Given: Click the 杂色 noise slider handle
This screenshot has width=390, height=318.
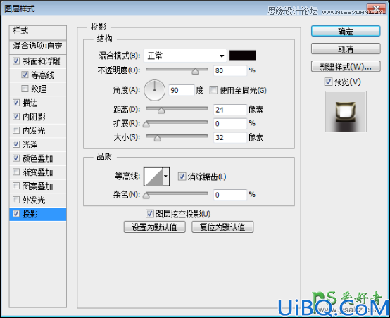Looking at the screenshot, I should pos(146,196).
